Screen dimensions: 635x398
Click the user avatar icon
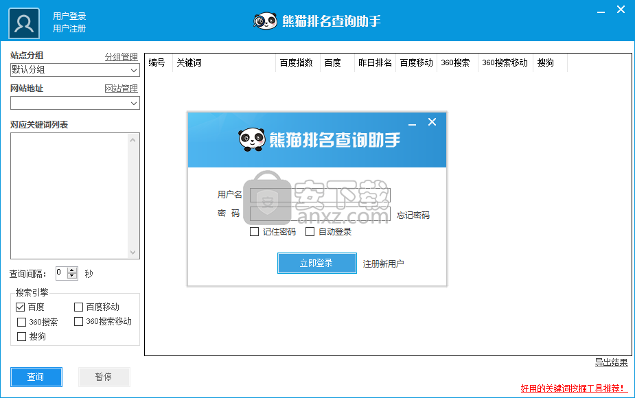(24, 23)
